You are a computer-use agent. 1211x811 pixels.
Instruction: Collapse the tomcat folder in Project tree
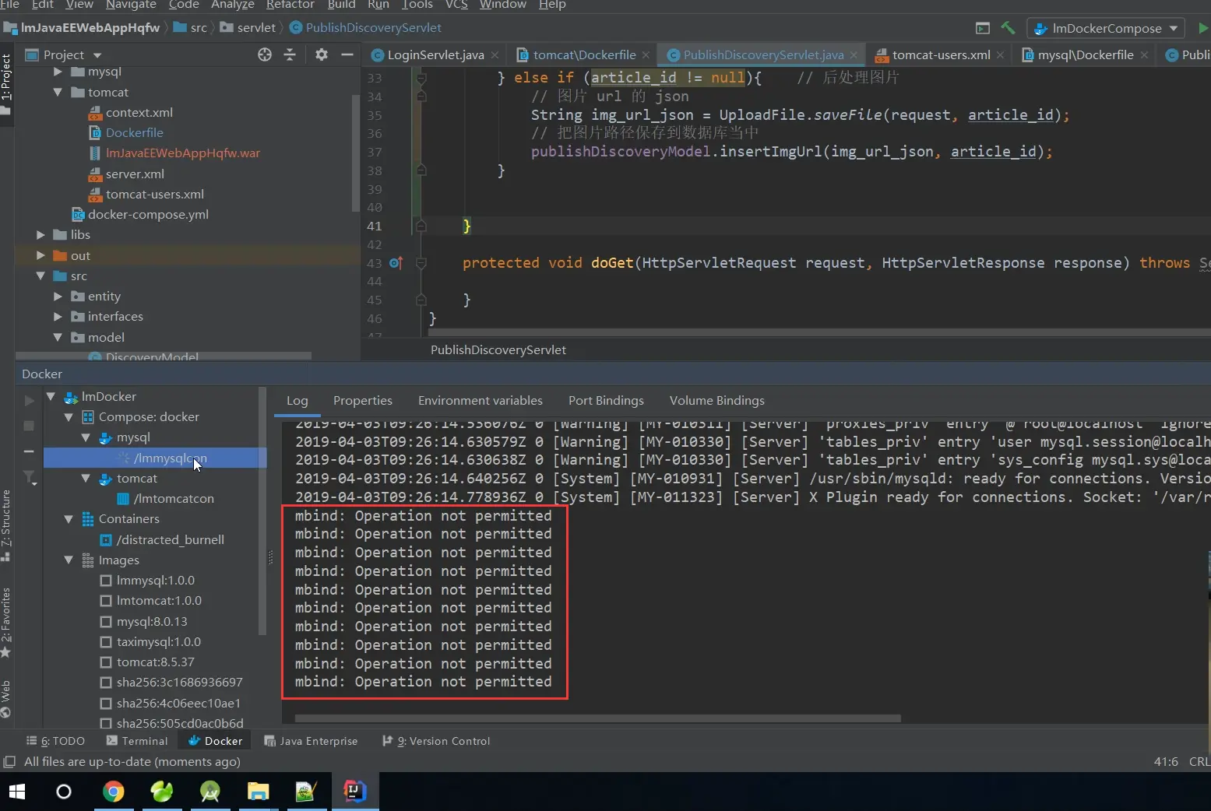coord(58,92)
